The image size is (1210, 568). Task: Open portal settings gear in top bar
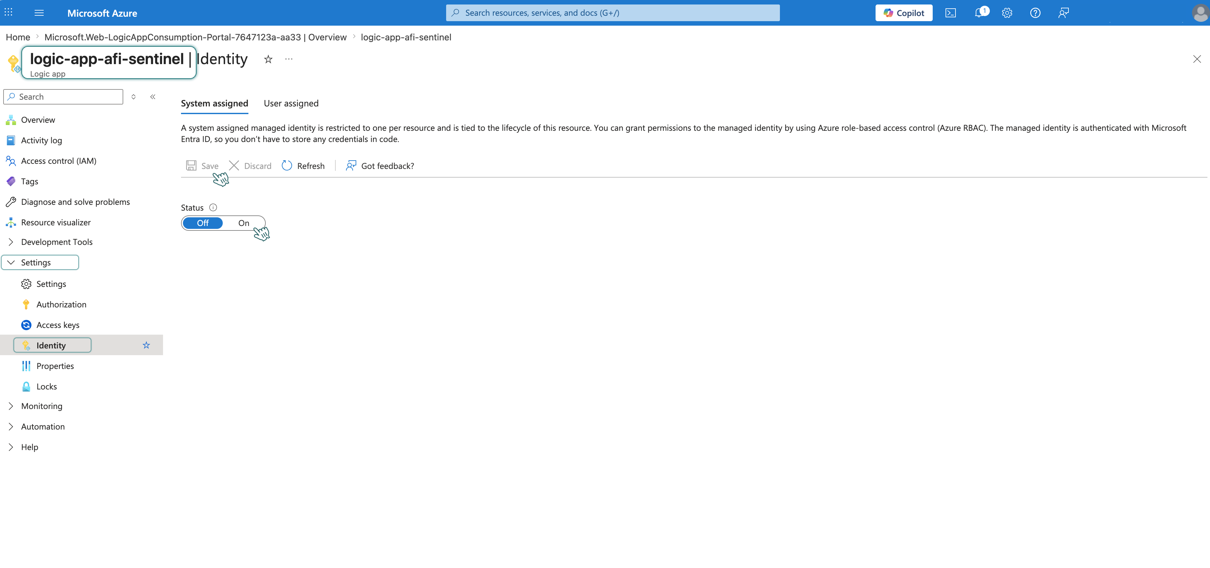1007,13
